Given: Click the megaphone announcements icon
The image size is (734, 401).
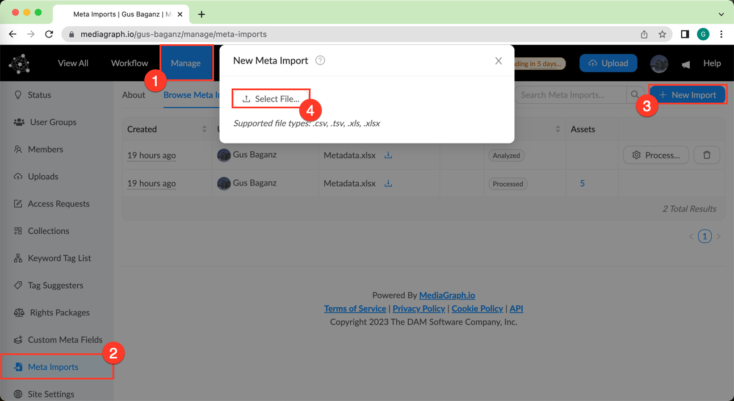Looking at the screenshot, I should 686,64.
